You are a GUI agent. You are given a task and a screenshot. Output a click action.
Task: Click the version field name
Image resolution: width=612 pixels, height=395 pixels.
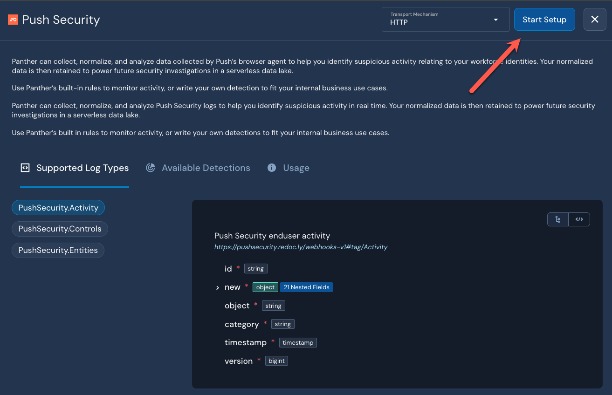coord(239,361)
